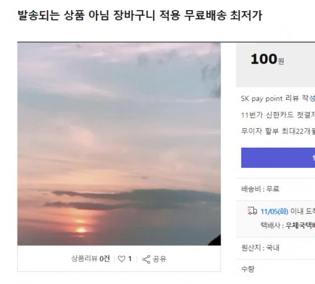This screenshot has height=284, width=315.
Task: Open SK pay point 리뷰 작성 benefit
Action: tap(278, 99)
